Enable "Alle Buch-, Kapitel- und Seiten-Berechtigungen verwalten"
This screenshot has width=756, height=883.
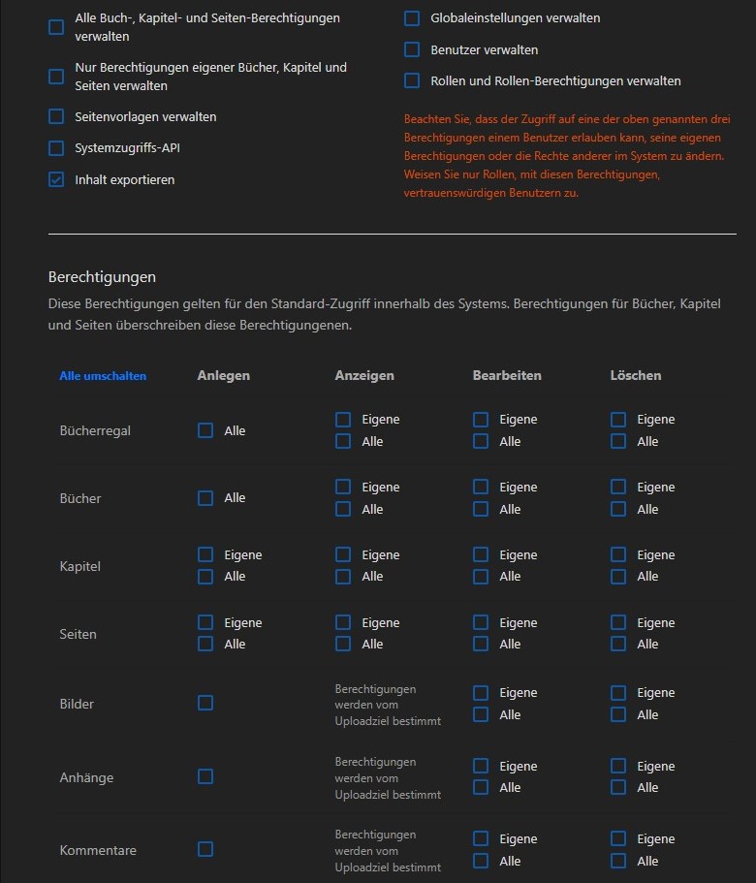click(x=56, y=27)
